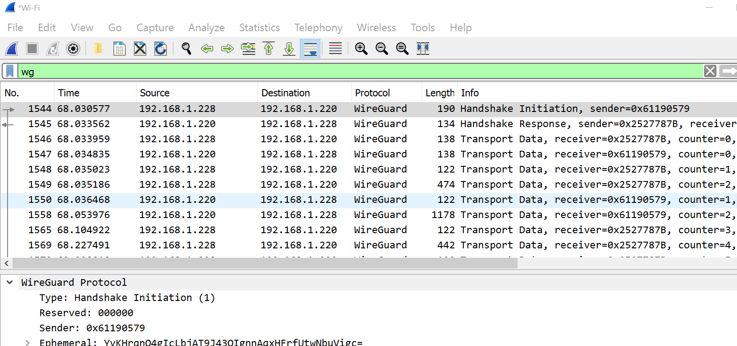Screen dimensions: 737x346
Task: Close this capture file using toolbar X icon
Action: (x=140, y=49)
